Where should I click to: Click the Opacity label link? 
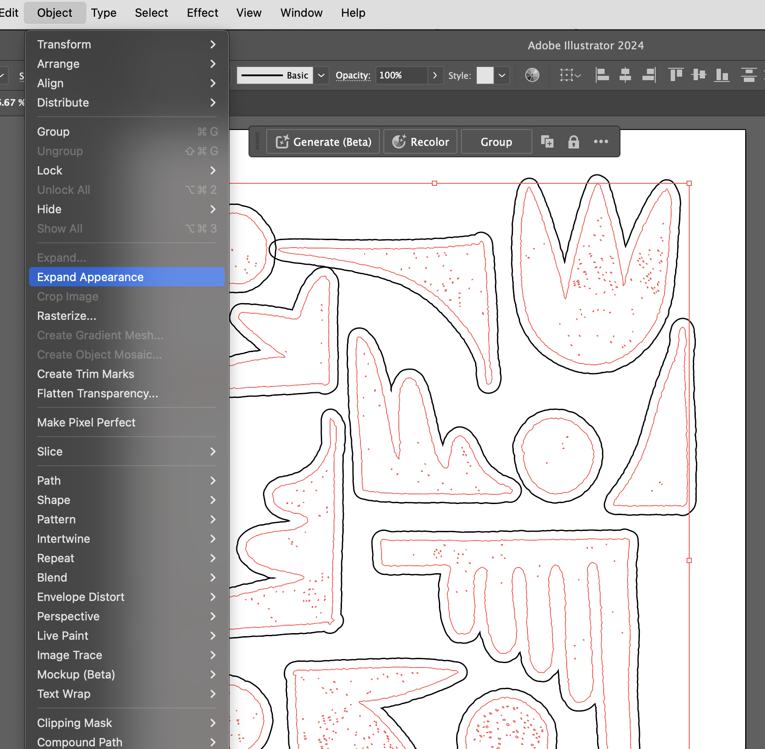click(x=353, y=75)
